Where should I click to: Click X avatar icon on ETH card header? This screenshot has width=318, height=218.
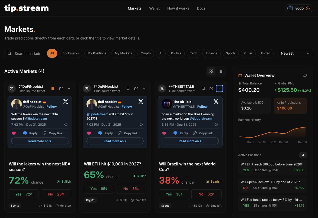click(x=87, y=88)
